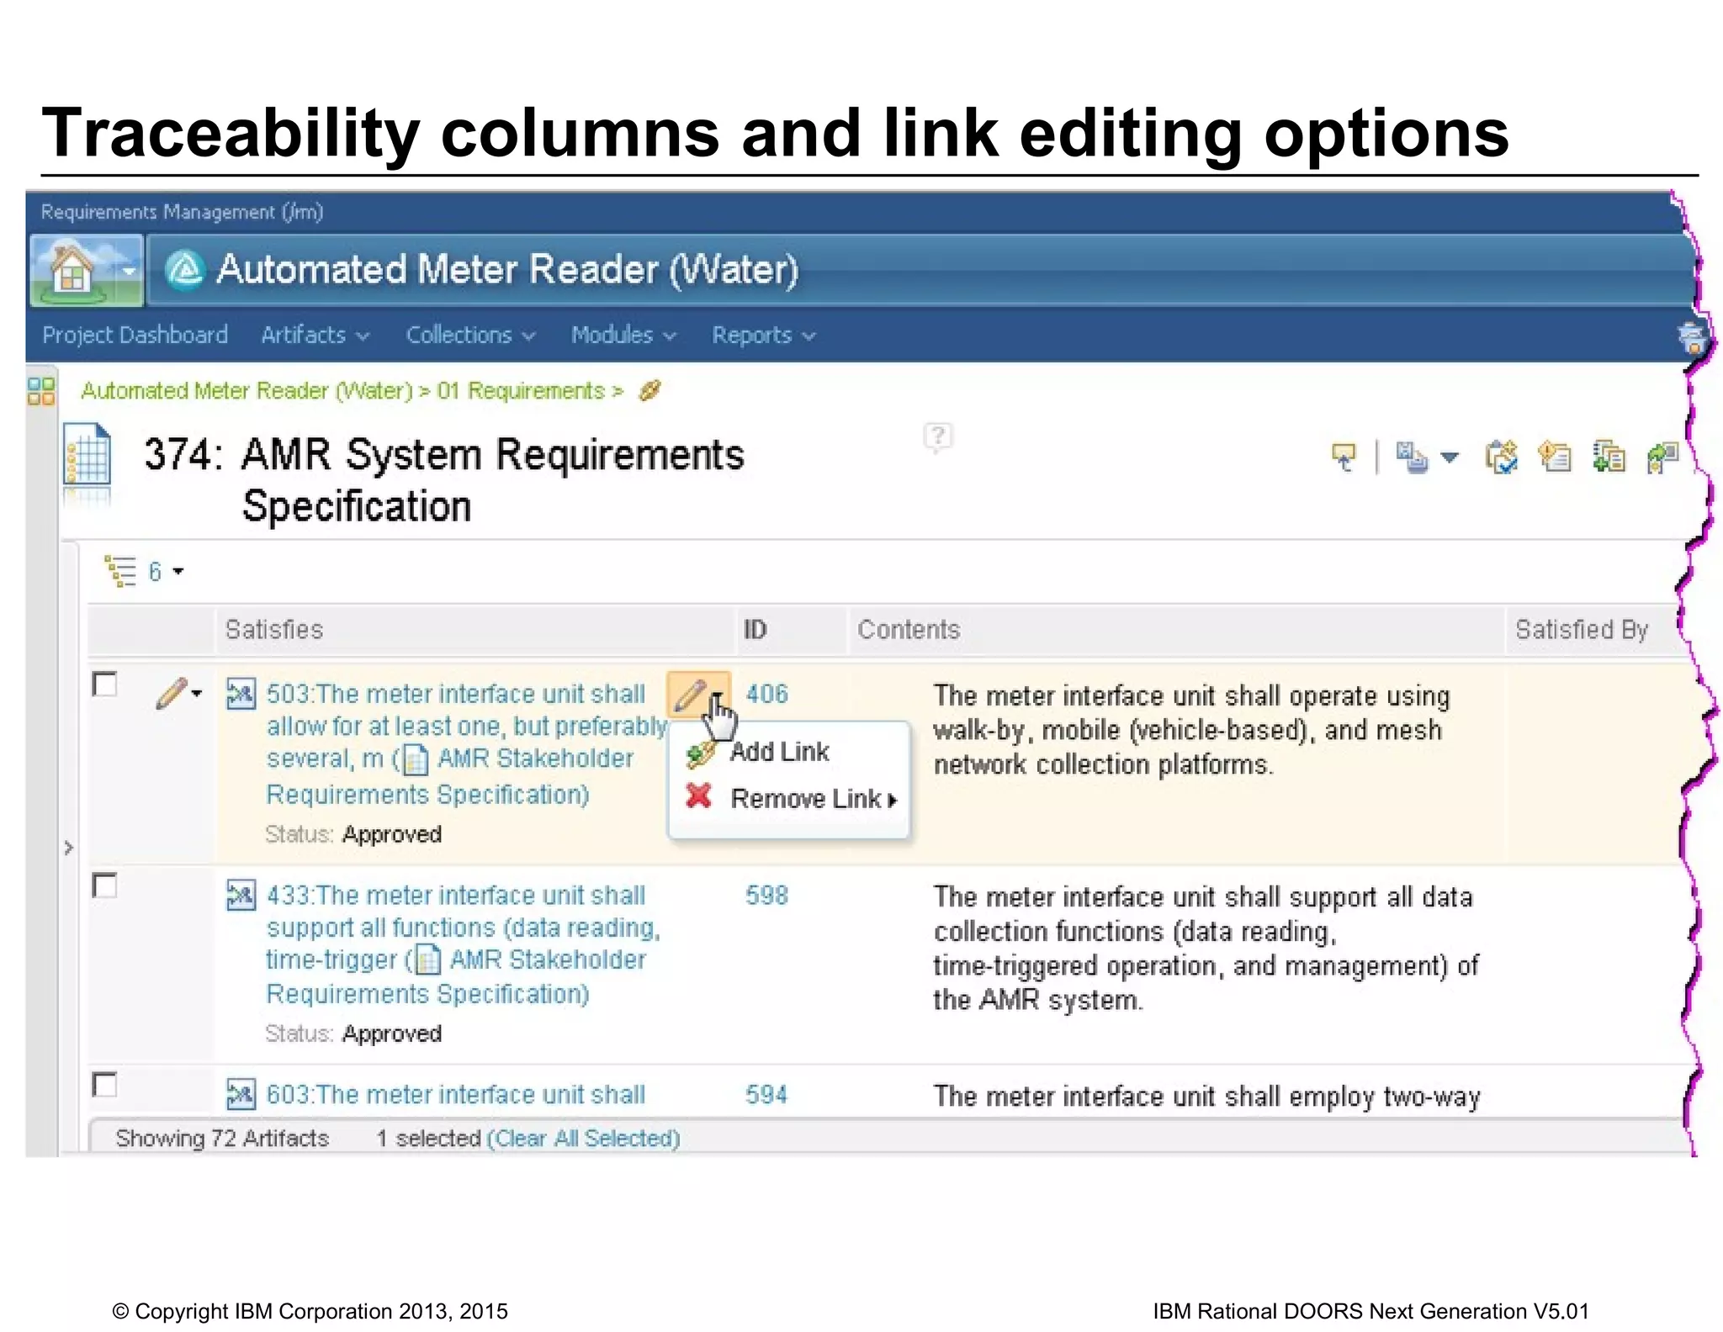1723x1332 pixels.
Task: Open the Reports dropdown menu
Action: click(x=763, y=335)
